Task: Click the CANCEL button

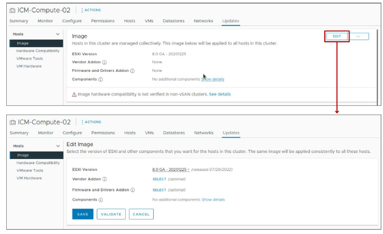Action: pyautogui.click(x=141, y=214)
